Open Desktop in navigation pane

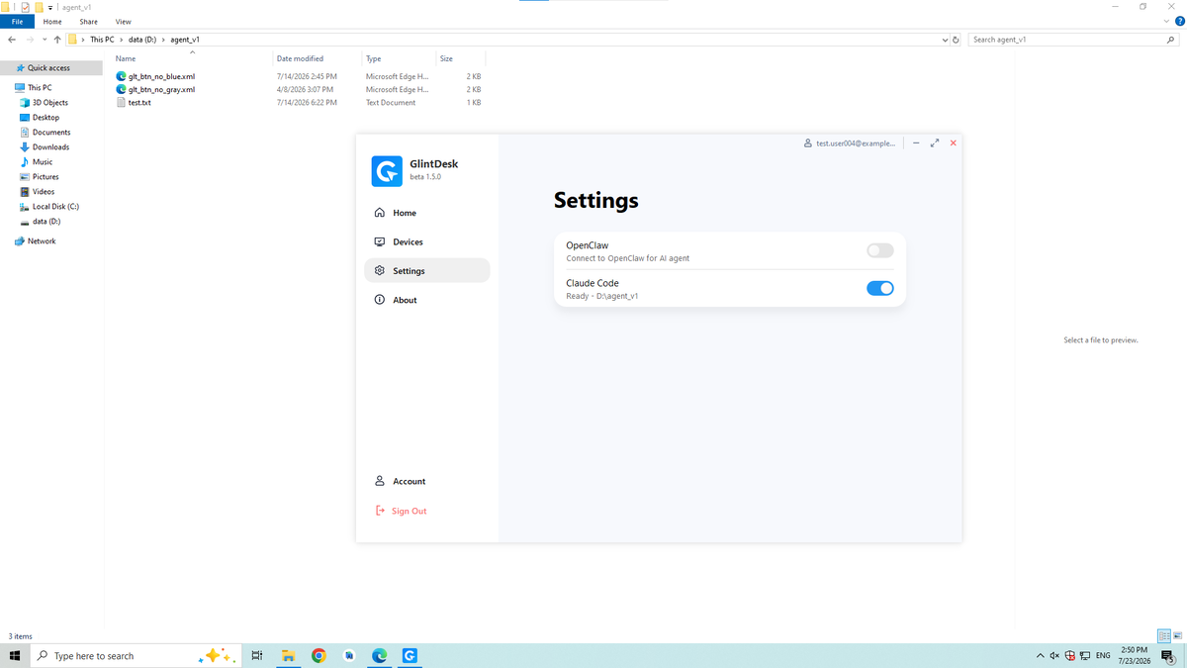coord(46,117)
